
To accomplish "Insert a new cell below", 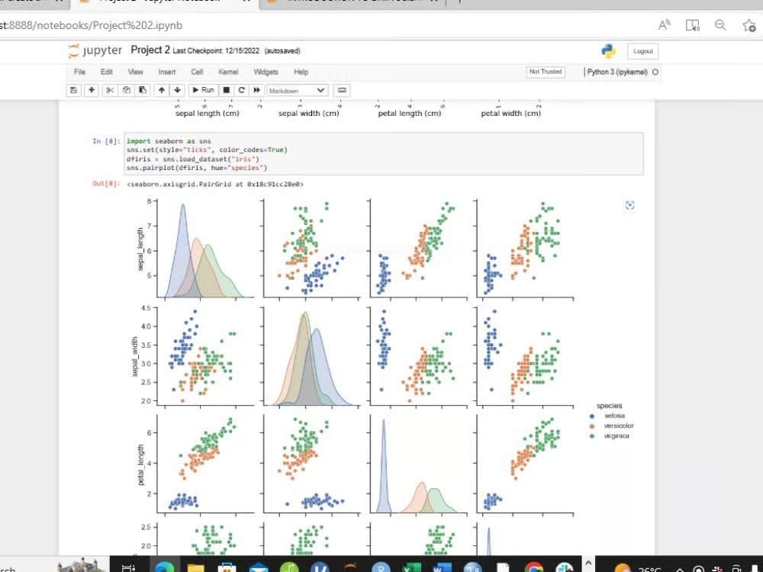I will pos(92,91).
